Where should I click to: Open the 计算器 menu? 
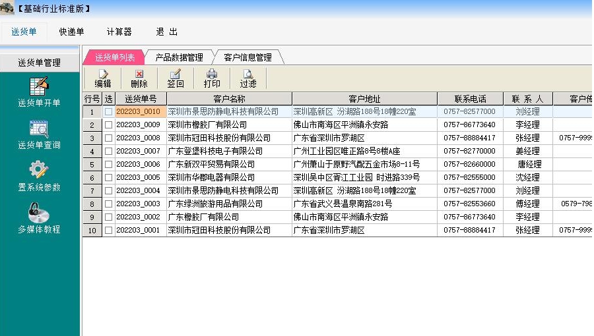[x=119, y=32]
